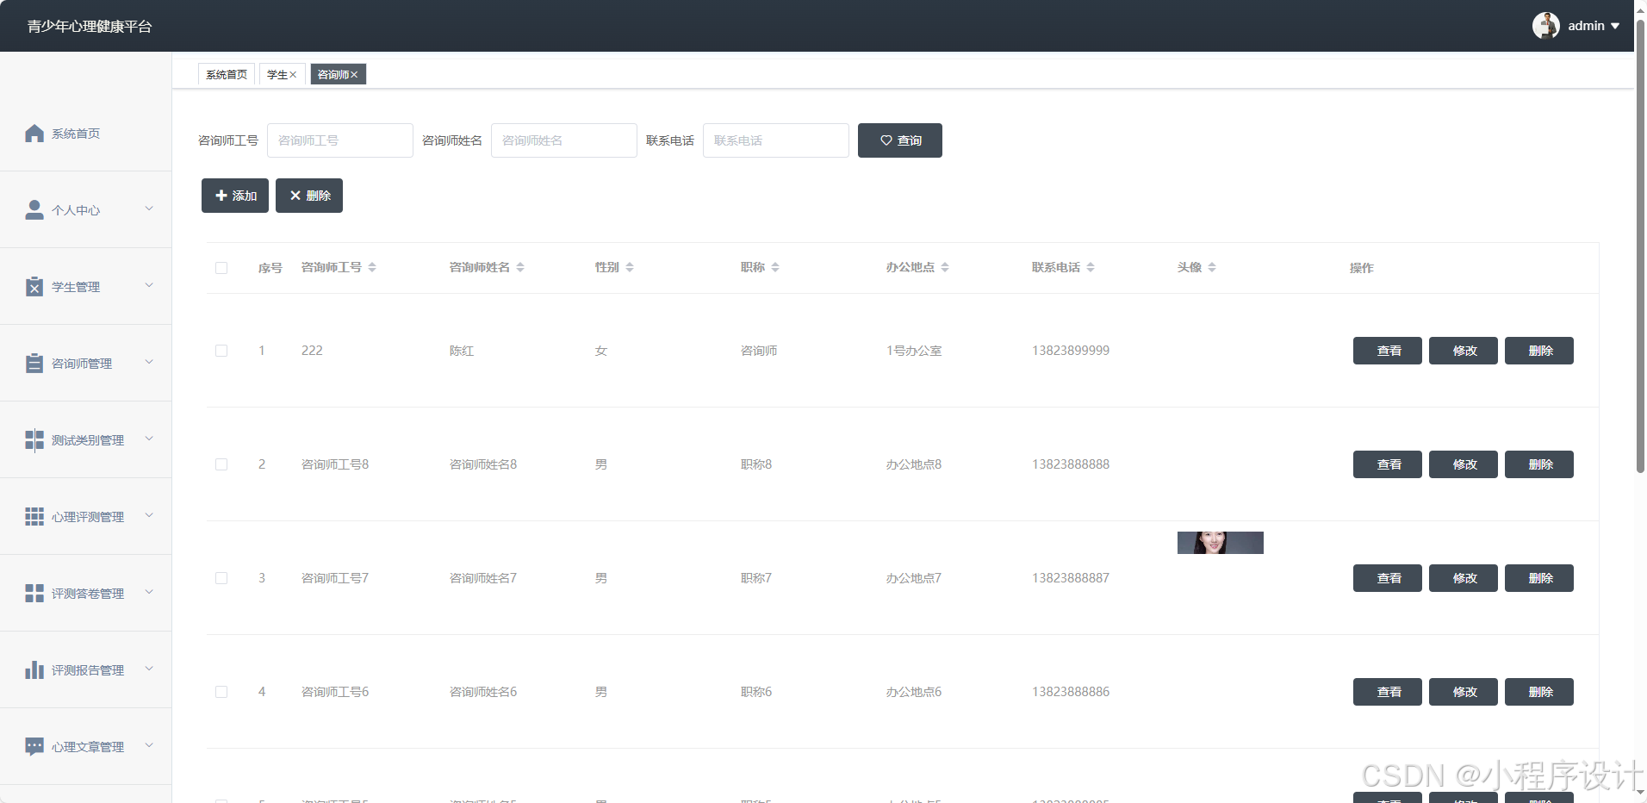This screenshot has height=803, width=1647.
Task: Expand the 心理评测管理 sidebar chevron
Action: 149,516
